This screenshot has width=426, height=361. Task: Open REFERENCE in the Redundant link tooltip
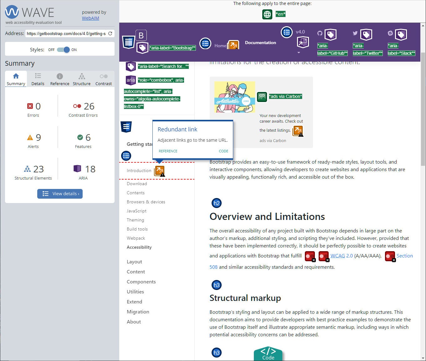pyautogui.click(x=168, y=151)
